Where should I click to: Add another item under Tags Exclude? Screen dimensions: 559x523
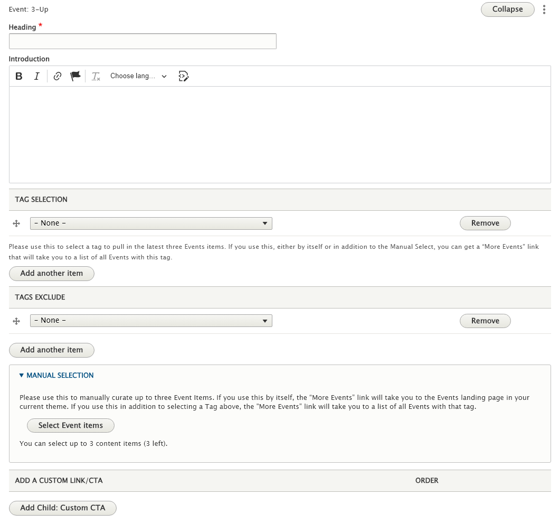(52, 350)
